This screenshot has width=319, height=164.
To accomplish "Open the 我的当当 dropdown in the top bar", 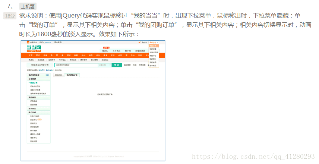I will (x=154, y=42).
